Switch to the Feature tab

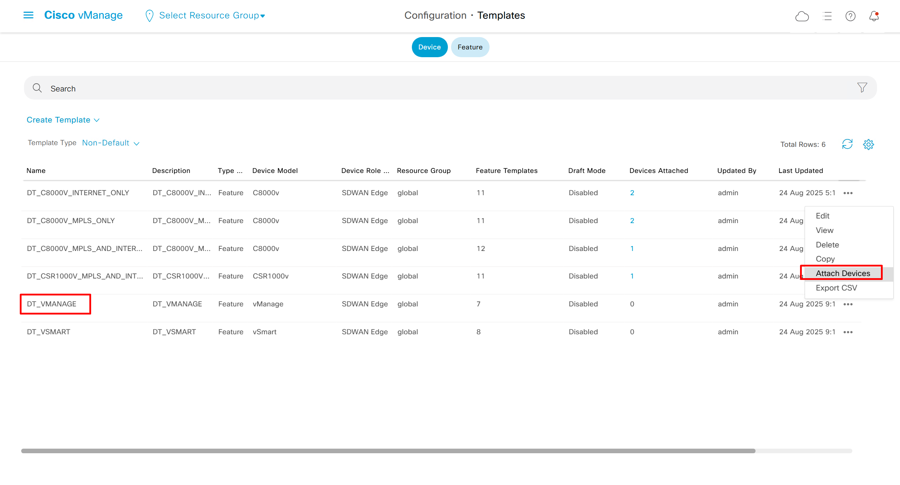tap(470, 47)
